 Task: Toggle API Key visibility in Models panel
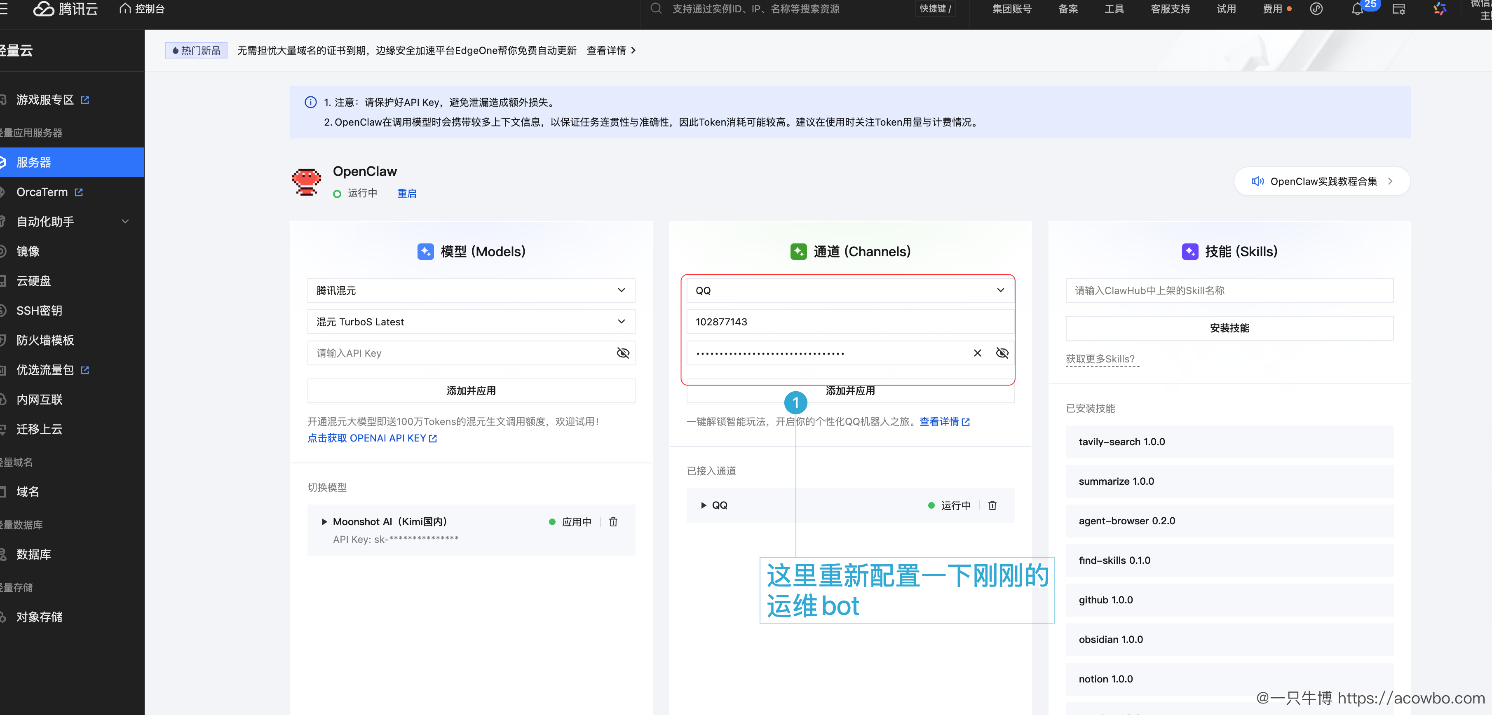click(623, 353)
